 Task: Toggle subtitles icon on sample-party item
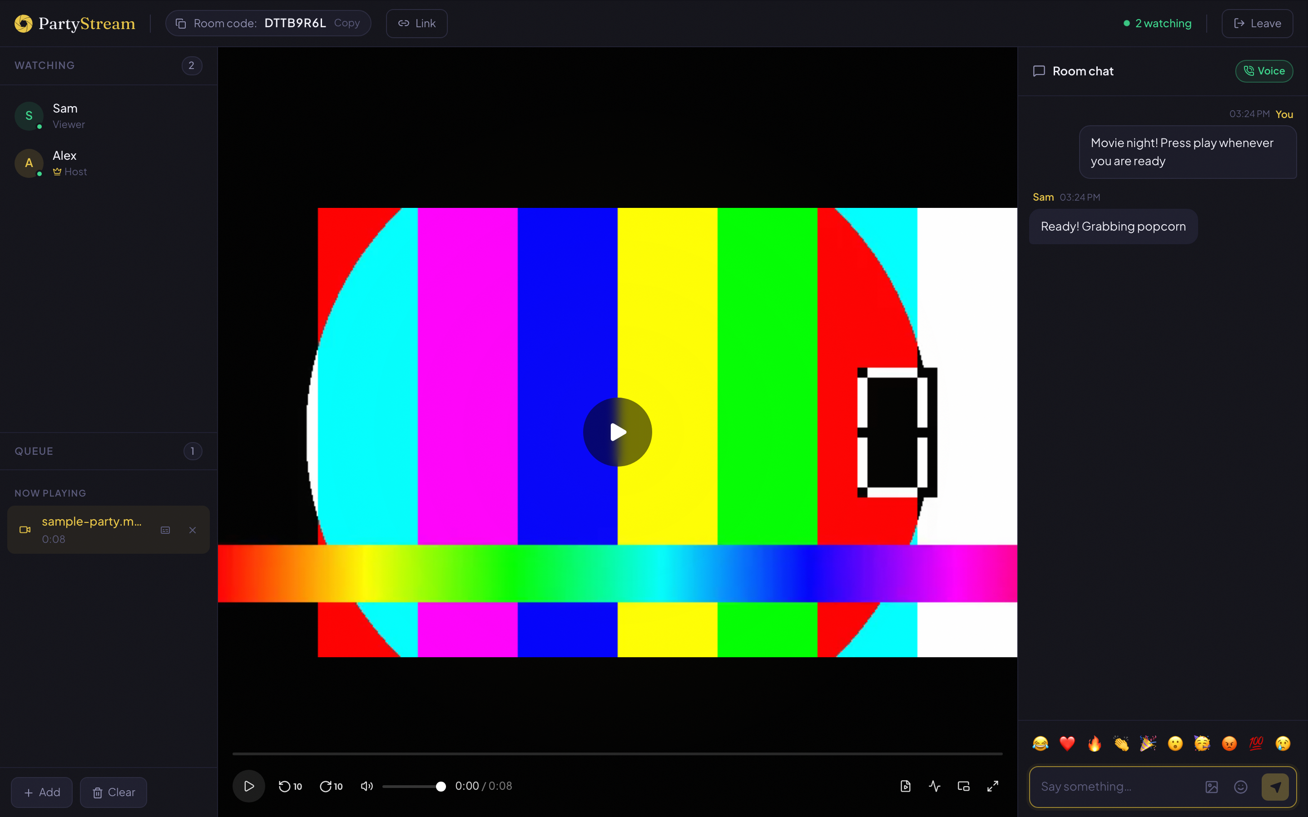coord(165,530)
